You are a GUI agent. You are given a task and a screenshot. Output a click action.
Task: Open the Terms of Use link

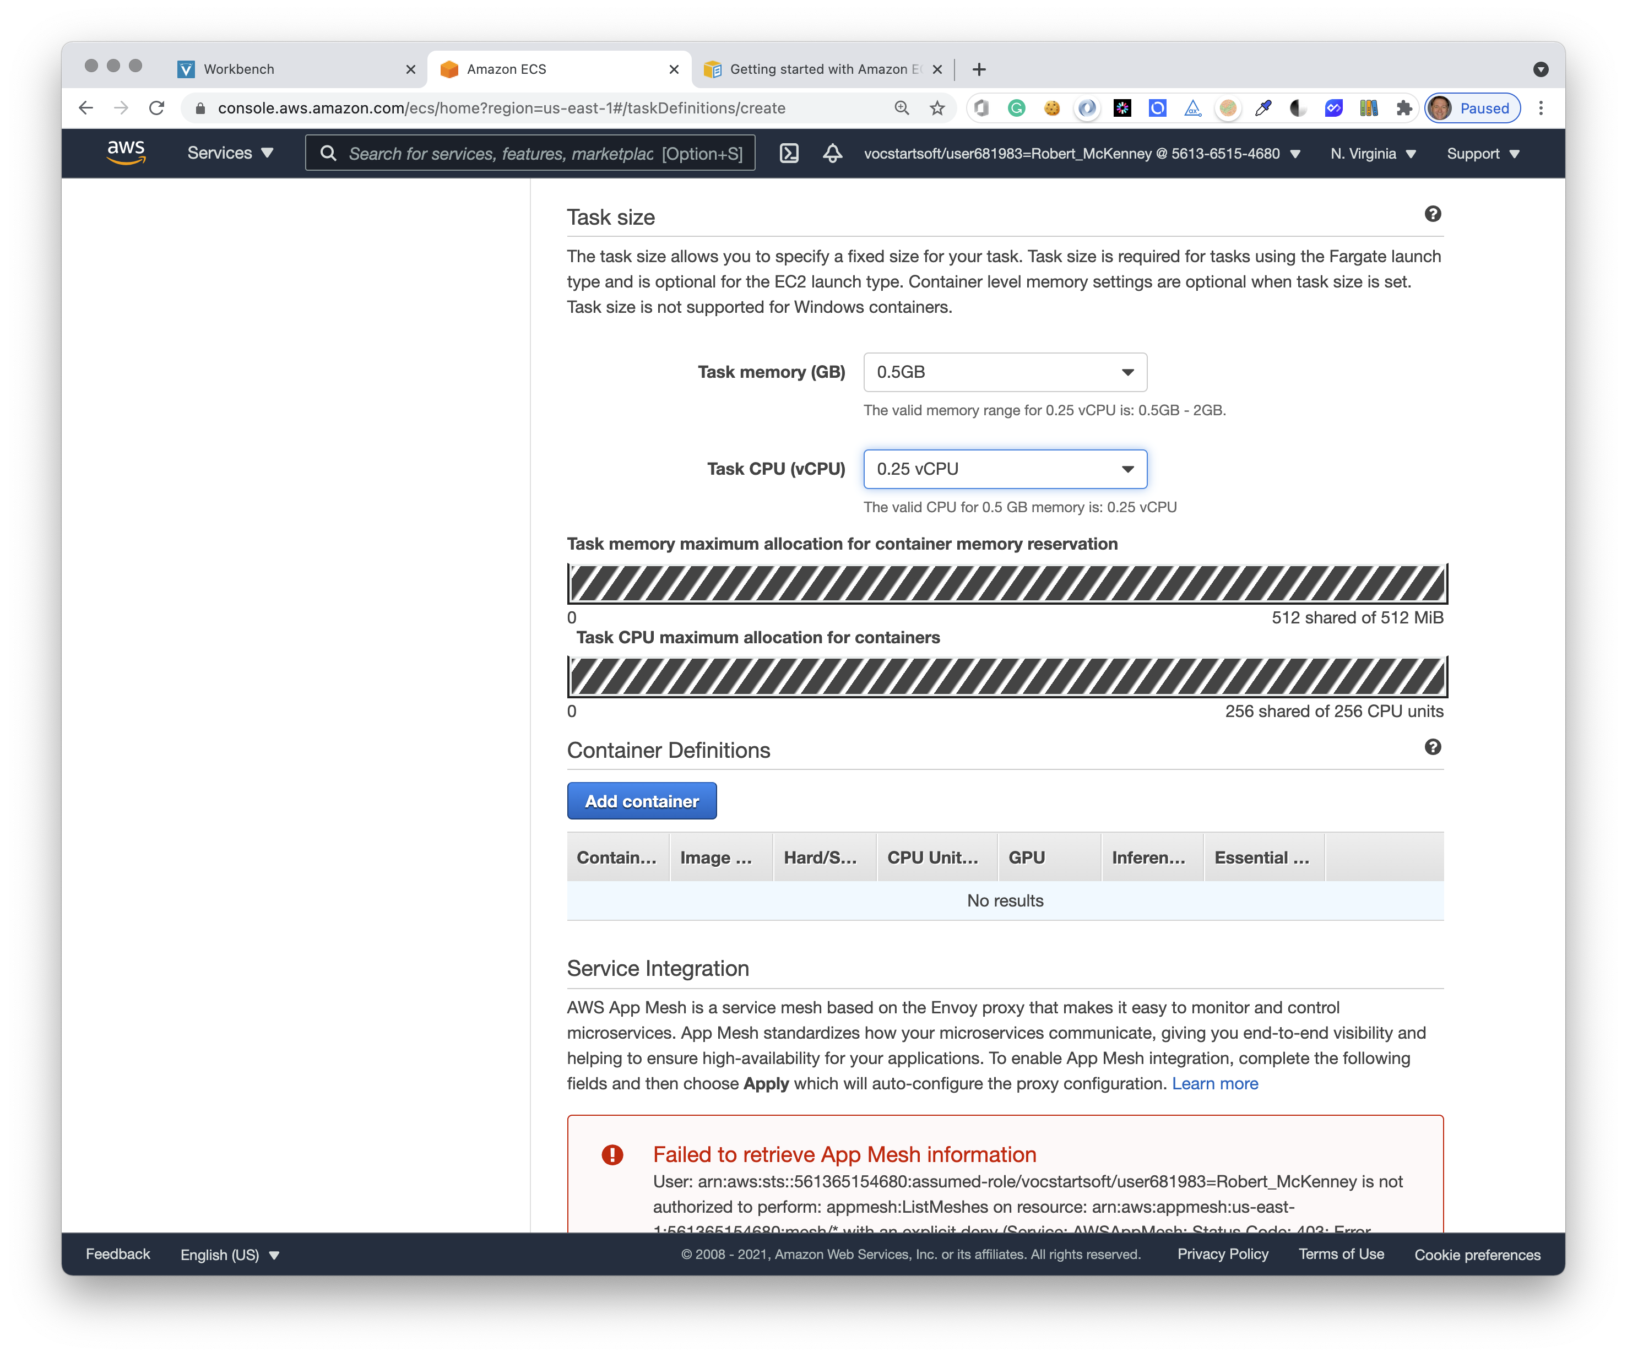(1341, 1254)
